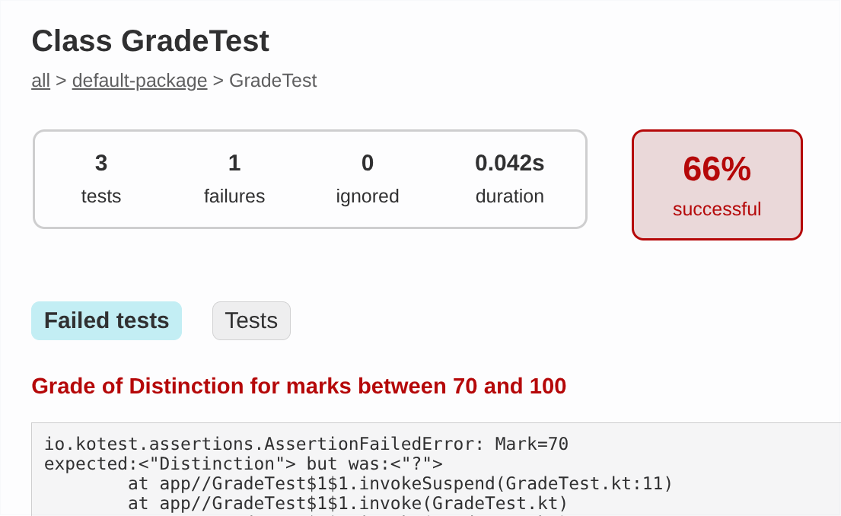
Task: Switch to the Tests tab
Action: [x=251, y=320]
